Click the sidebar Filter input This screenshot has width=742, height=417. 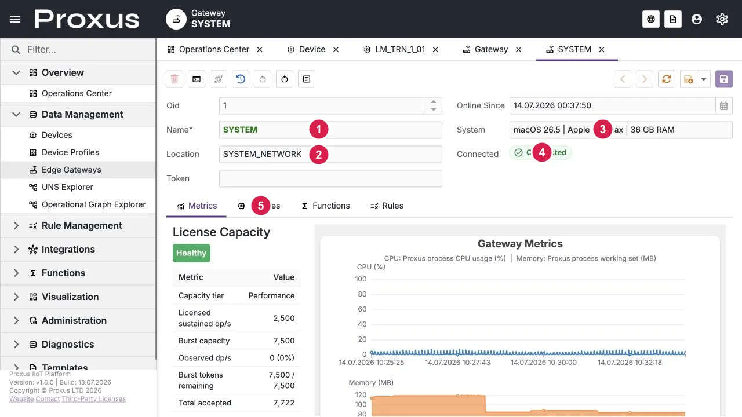point(87,50)
